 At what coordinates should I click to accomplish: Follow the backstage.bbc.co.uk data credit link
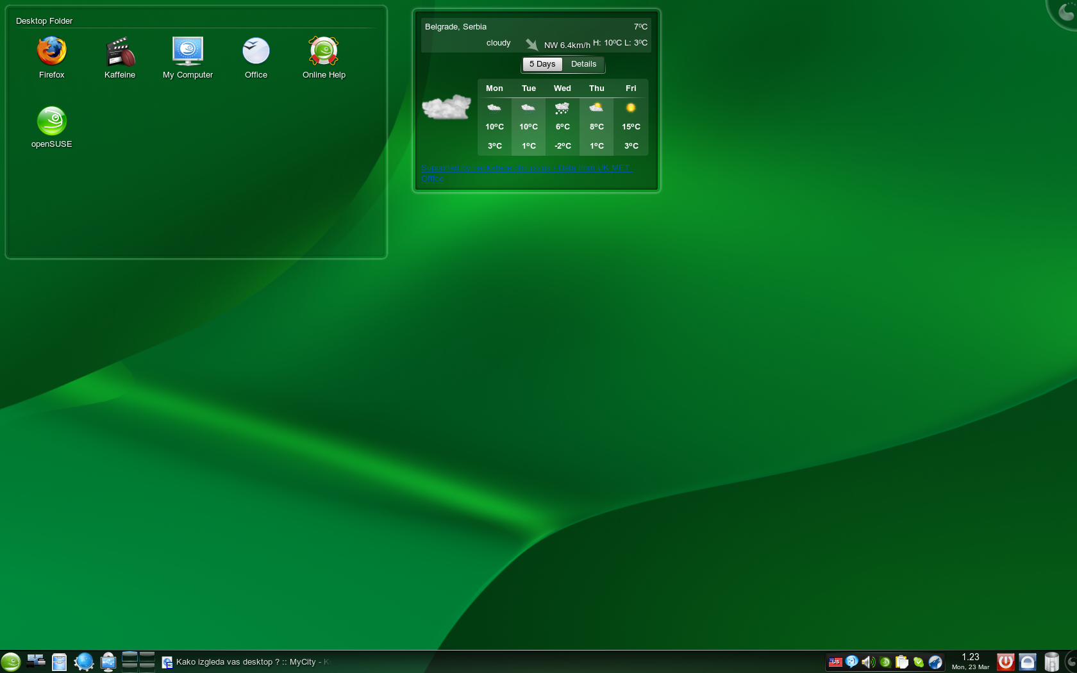[x=527, y=173]
